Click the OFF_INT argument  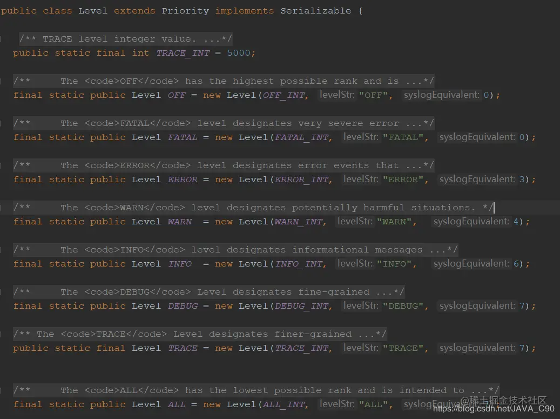(284, 95)
